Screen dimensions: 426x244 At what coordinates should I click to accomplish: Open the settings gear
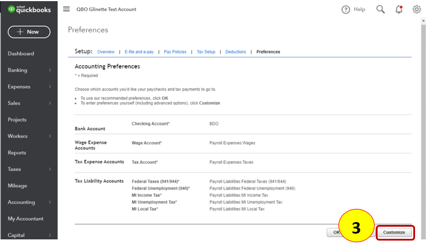417,9
